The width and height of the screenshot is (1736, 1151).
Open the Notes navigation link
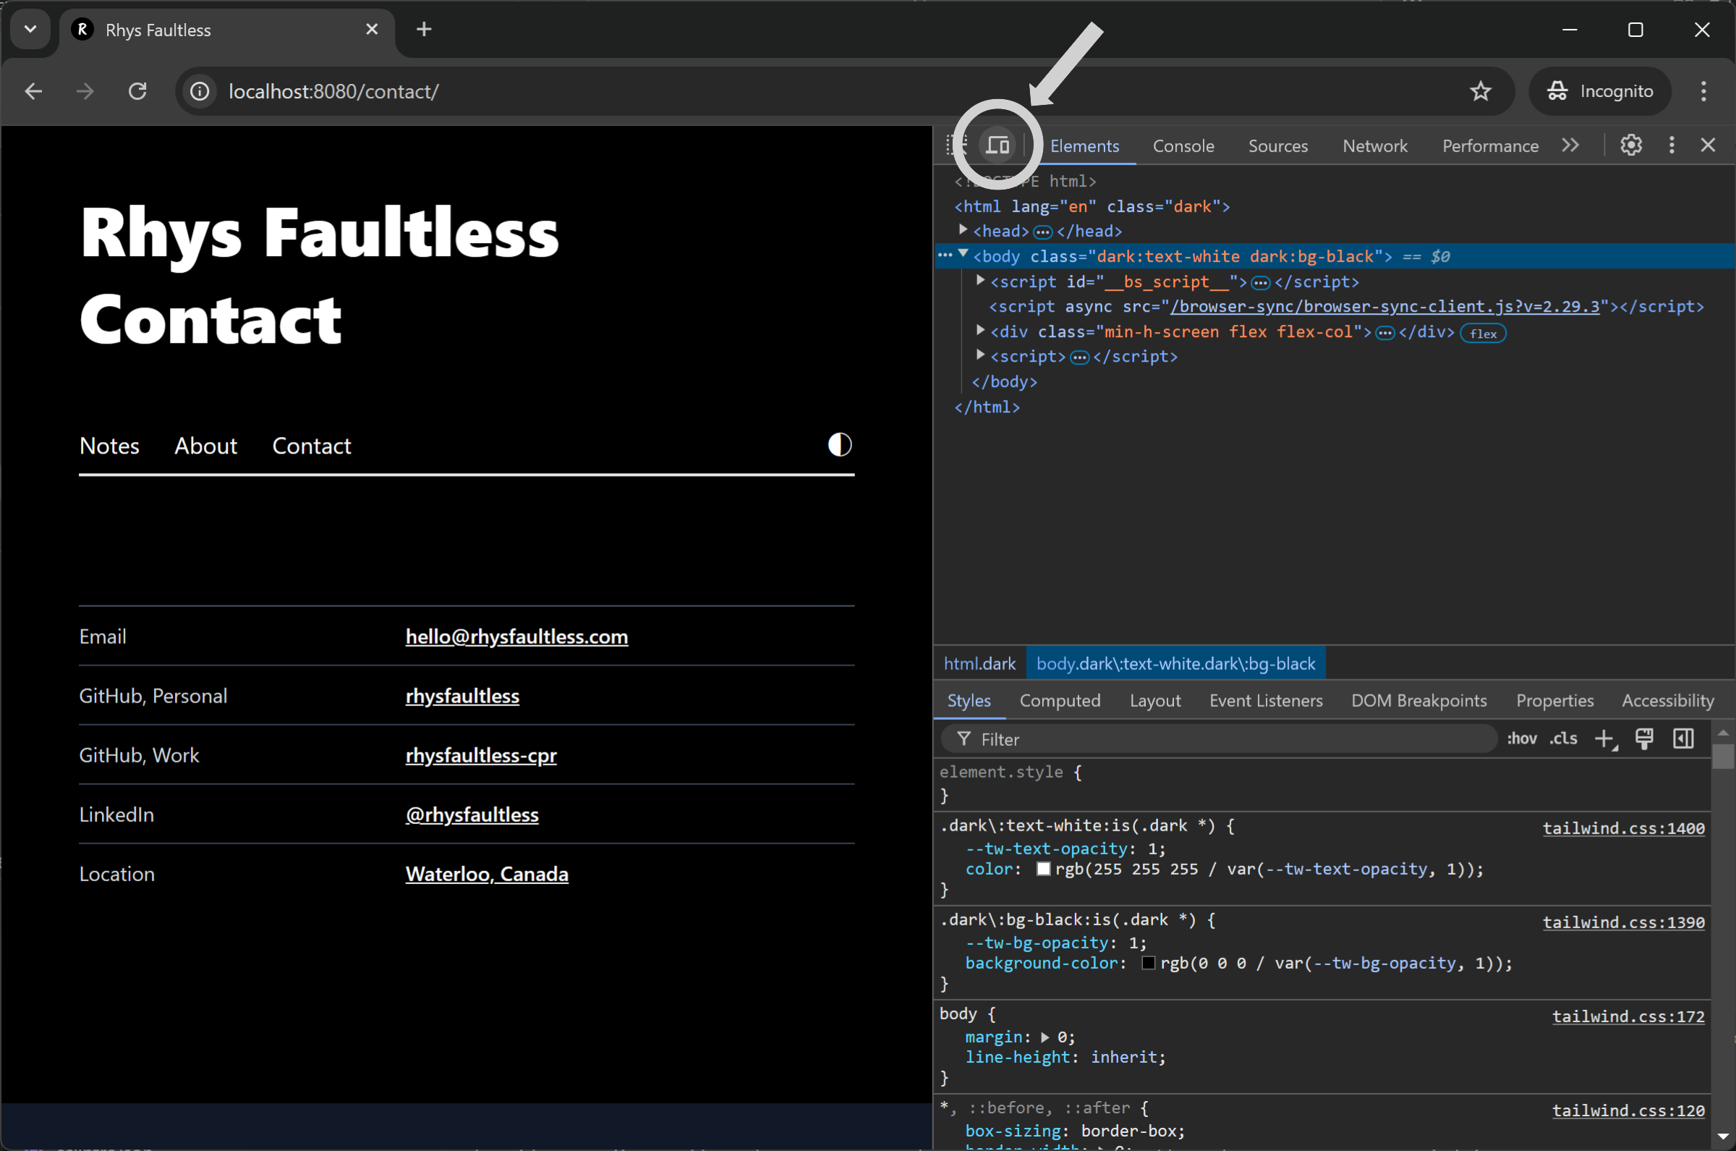[109, 446]
